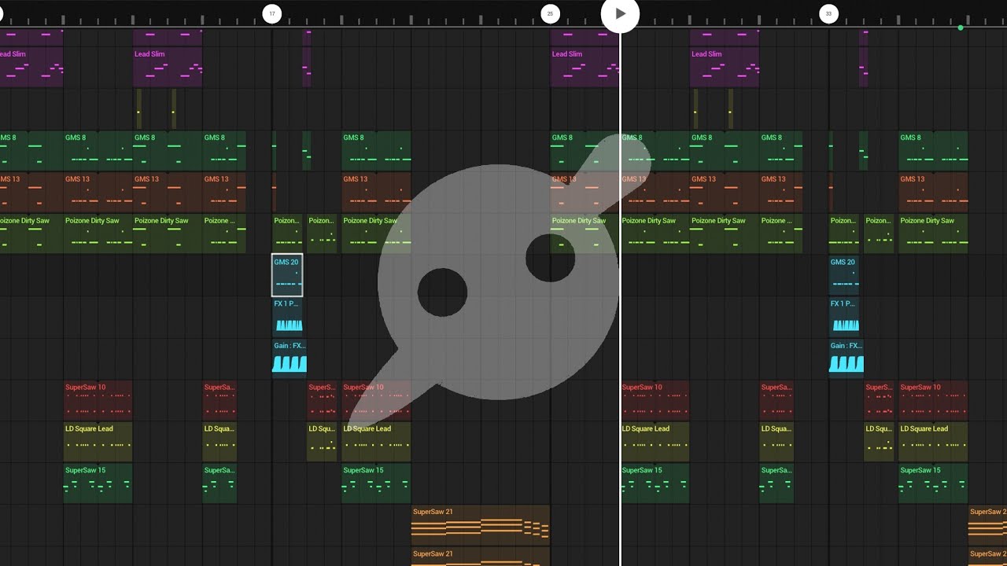Select the GMS 8 clip after marker 33
This screenshot has width=1007, height=566.
(x=933, y=151)
